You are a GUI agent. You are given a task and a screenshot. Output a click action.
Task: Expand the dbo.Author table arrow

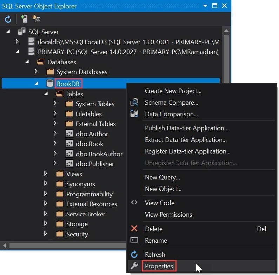click(55, 133)
